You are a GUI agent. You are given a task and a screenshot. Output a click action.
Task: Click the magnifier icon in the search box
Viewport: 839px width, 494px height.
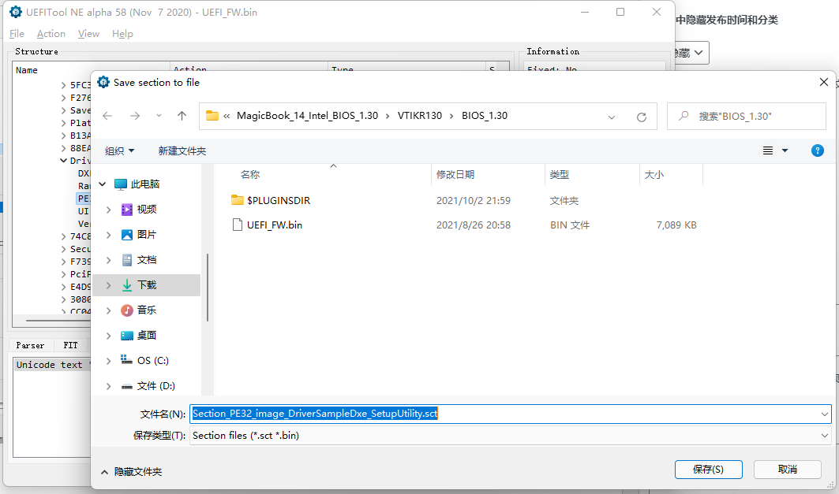click(x=684, y=116)
